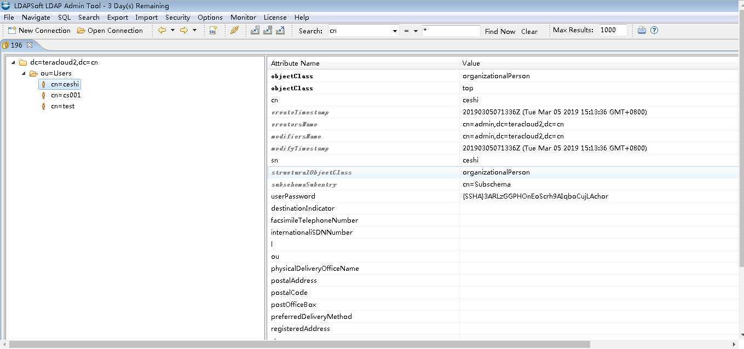Open the Search menu

(x=89, y=18)
